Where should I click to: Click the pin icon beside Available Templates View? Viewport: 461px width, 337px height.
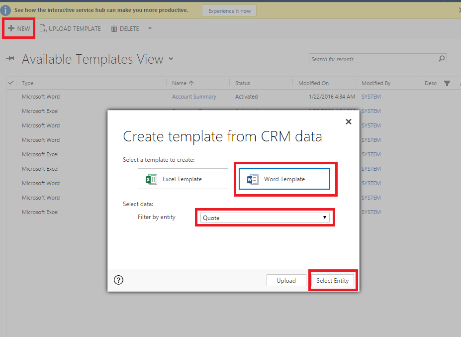[x=9, y=58]
